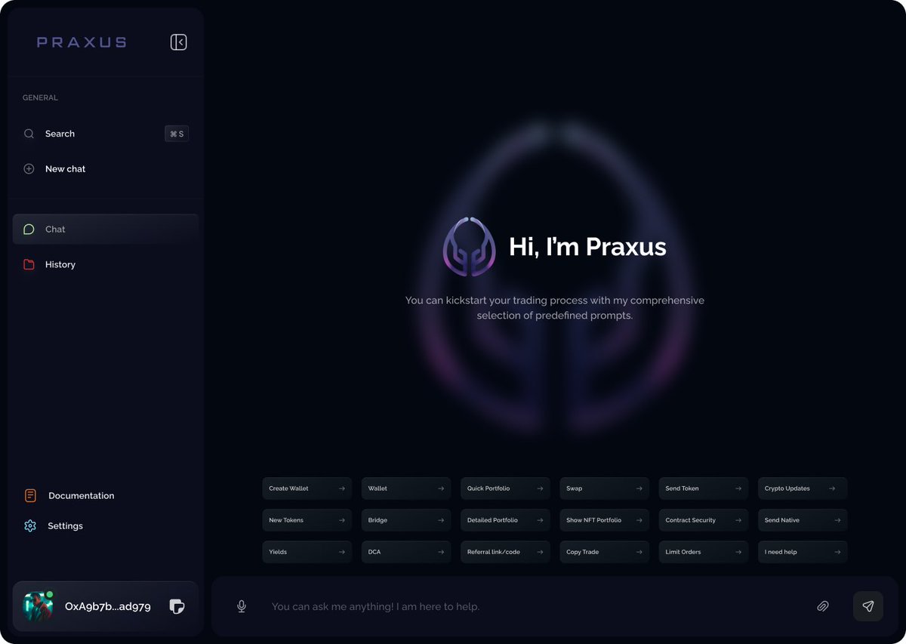Viewport: 906px width, 644px height.
Task: Select the Quick Portfolio prompt
Action: pos(504,488)
